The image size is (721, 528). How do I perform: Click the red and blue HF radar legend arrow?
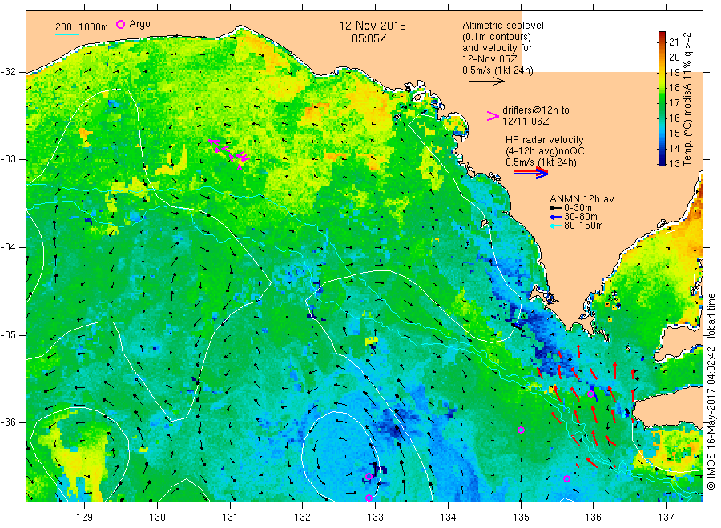[x=531, y=173]
